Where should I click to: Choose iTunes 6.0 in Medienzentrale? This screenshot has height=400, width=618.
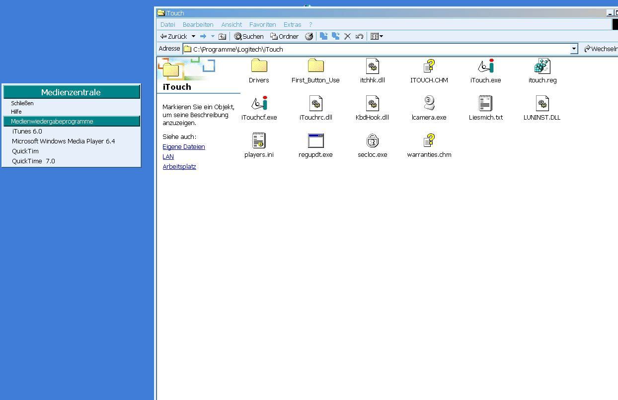[x=27, y=132]
